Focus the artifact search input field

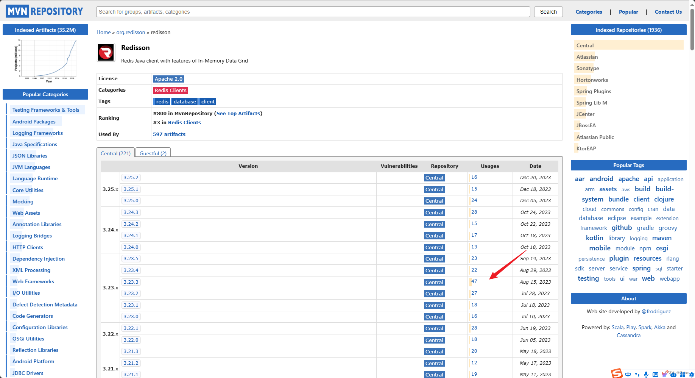[x=313, y=12]
